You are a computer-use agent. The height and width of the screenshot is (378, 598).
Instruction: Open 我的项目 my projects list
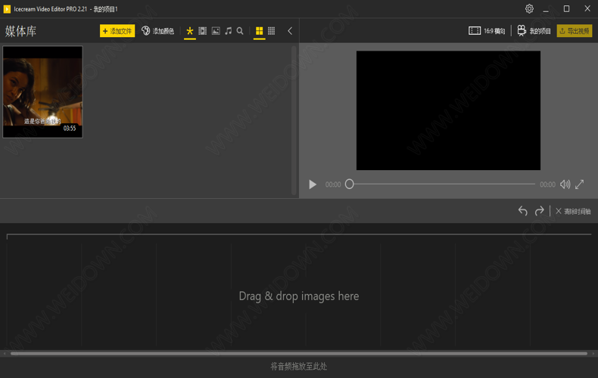pyautogui.click(x=534, y=31)
